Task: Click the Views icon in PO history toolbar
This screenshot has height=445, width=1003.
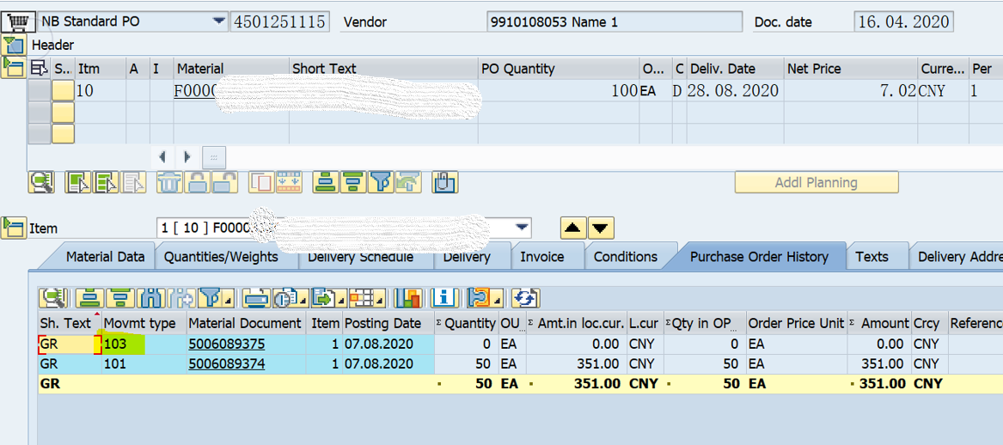Action: (x=284, y=297)
